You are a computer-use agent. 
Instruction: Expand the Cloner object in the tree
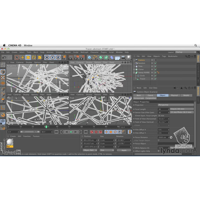[134, 69]
